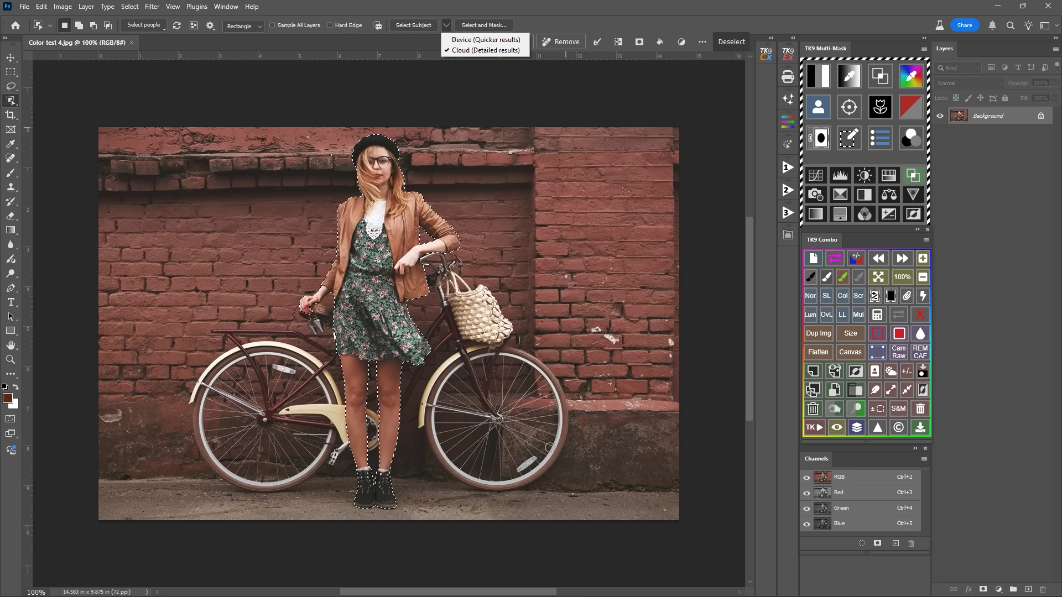Viewport: 1062px width, 597px height.
Task: Expand the Select Subject options arrow
Action: [446, 25]
